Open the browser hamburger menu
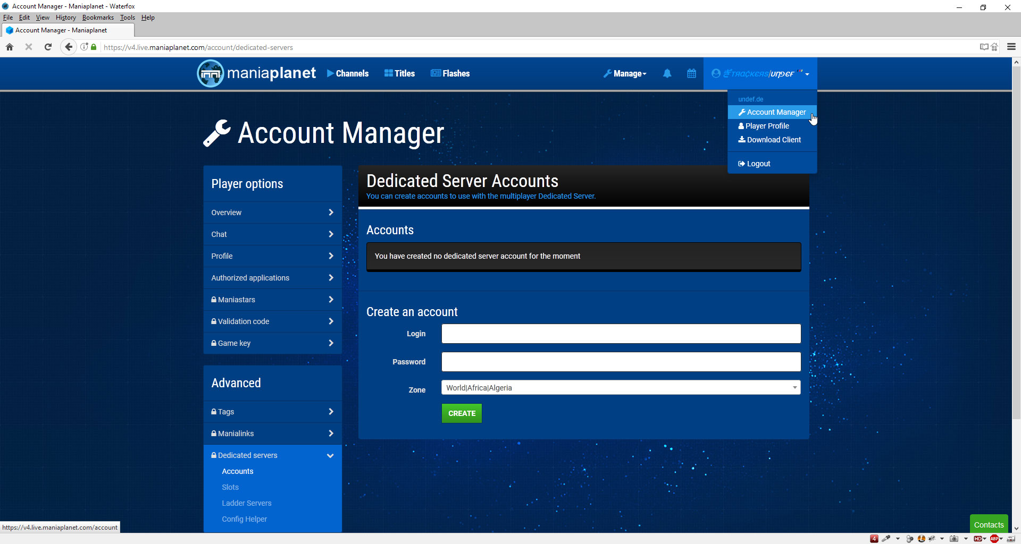Viewport: 1021px width, 544px height. pos(1011,47)
